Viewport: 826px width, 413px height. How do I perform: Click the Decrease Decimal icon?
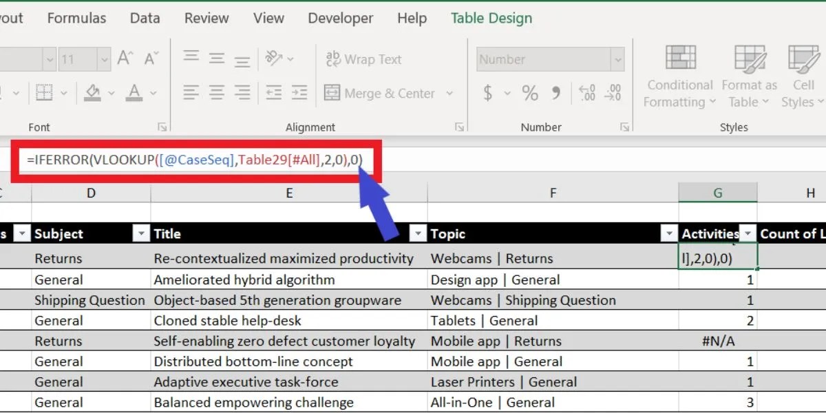(x=611, y=93)
